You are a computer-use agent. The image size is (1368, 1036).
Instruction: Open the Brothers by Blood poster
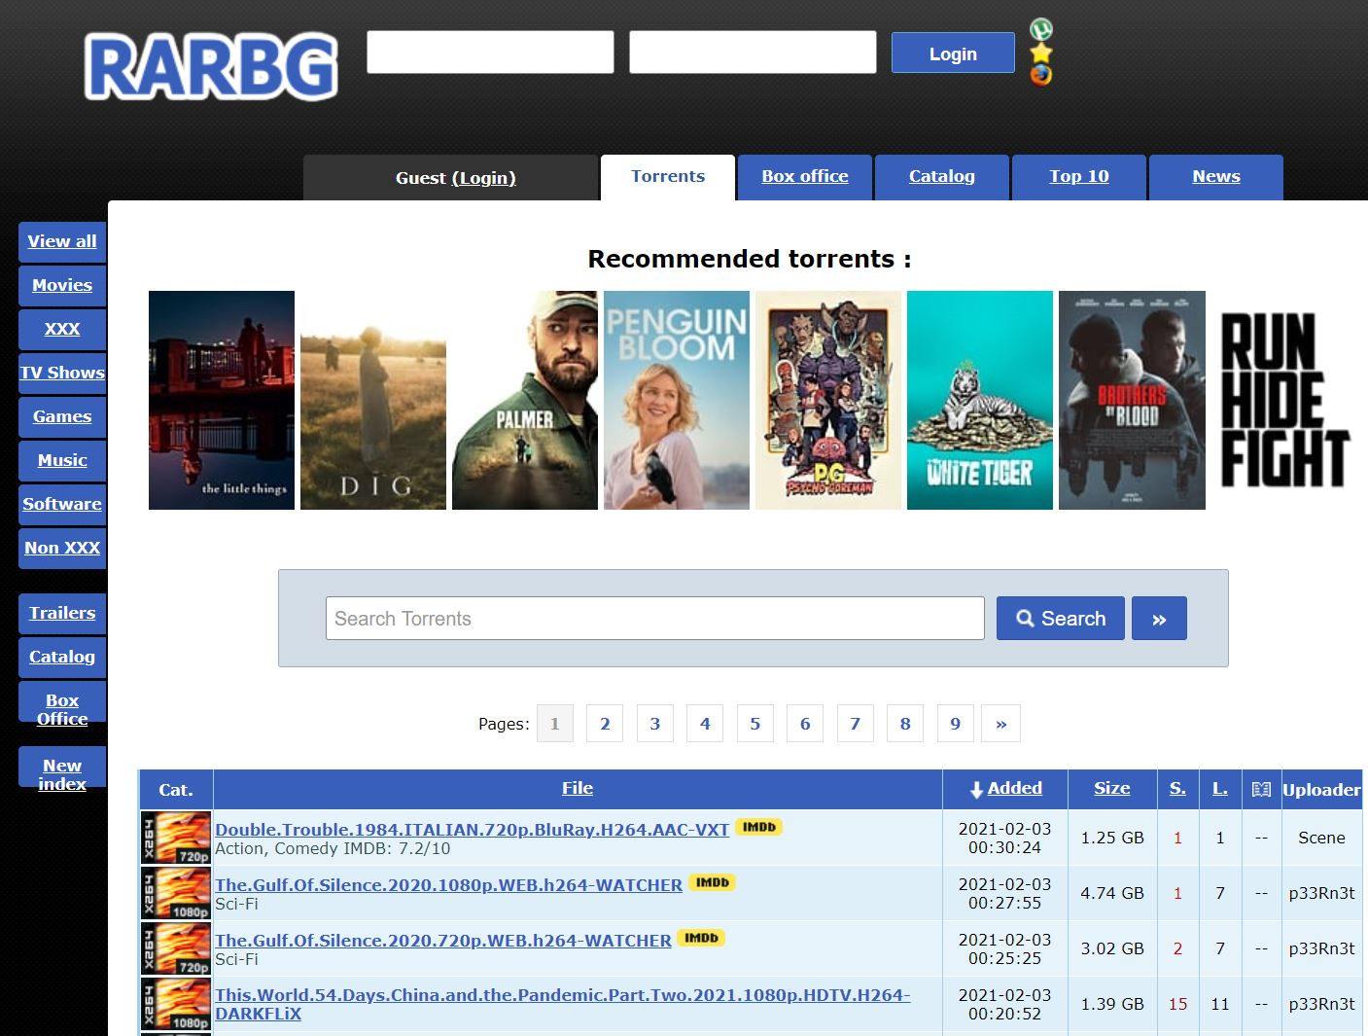[1132, 400]
